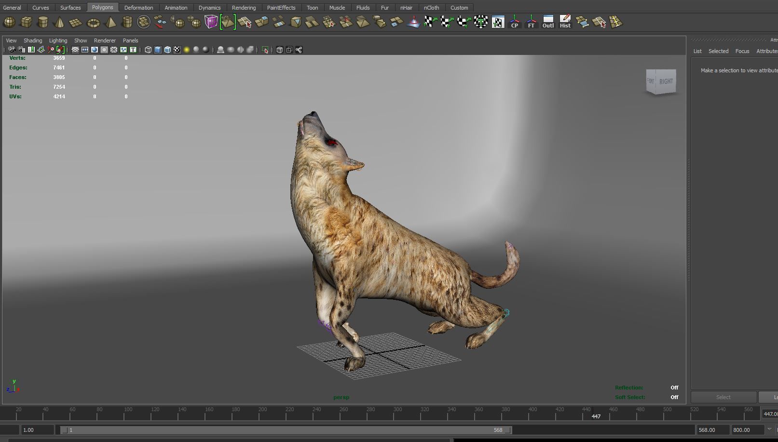Toggle smooth shade all in viewport toolbar
Screen dimensions: 778x442
coord(158,50)
